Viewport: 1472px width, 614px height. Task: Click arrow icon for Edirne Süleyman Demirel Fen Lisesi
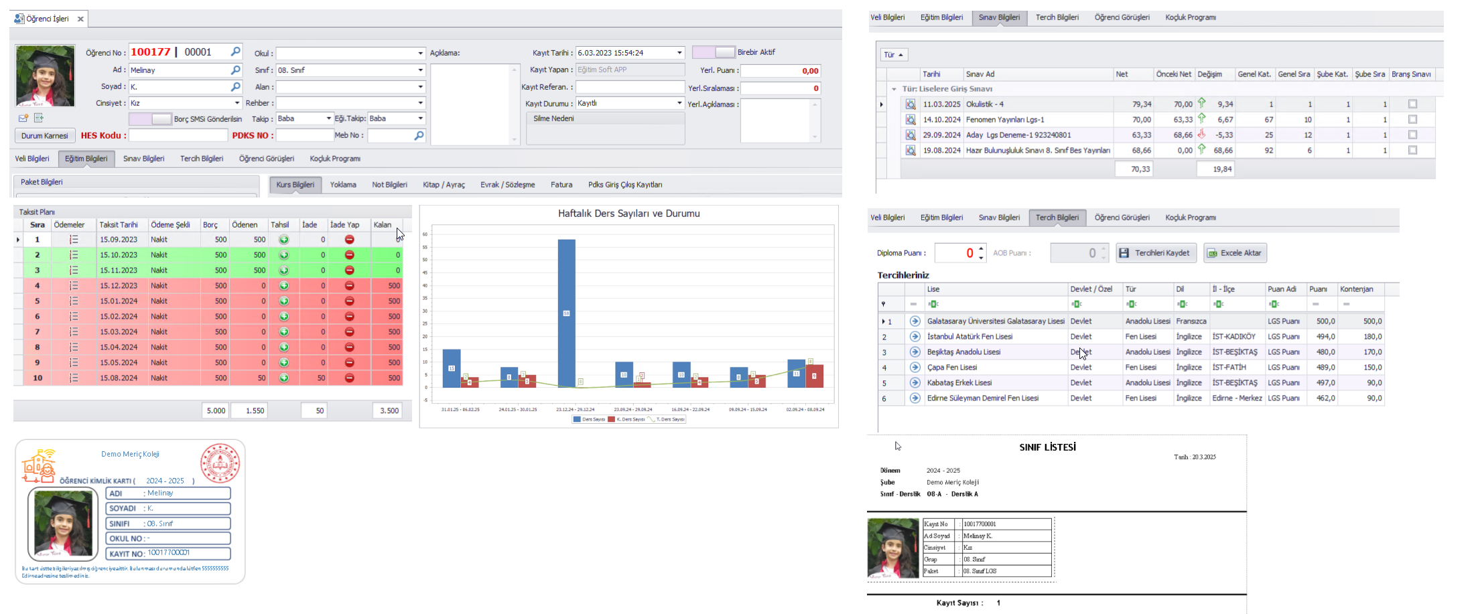pyautogui.click(x=915, y=398)
